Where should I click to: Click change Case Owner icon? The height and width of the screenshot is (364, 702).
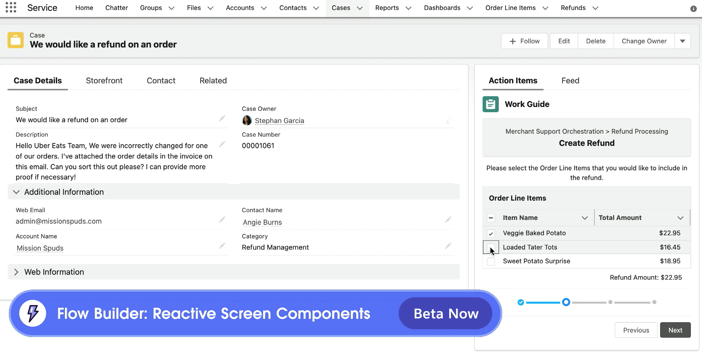pos(448,121)
